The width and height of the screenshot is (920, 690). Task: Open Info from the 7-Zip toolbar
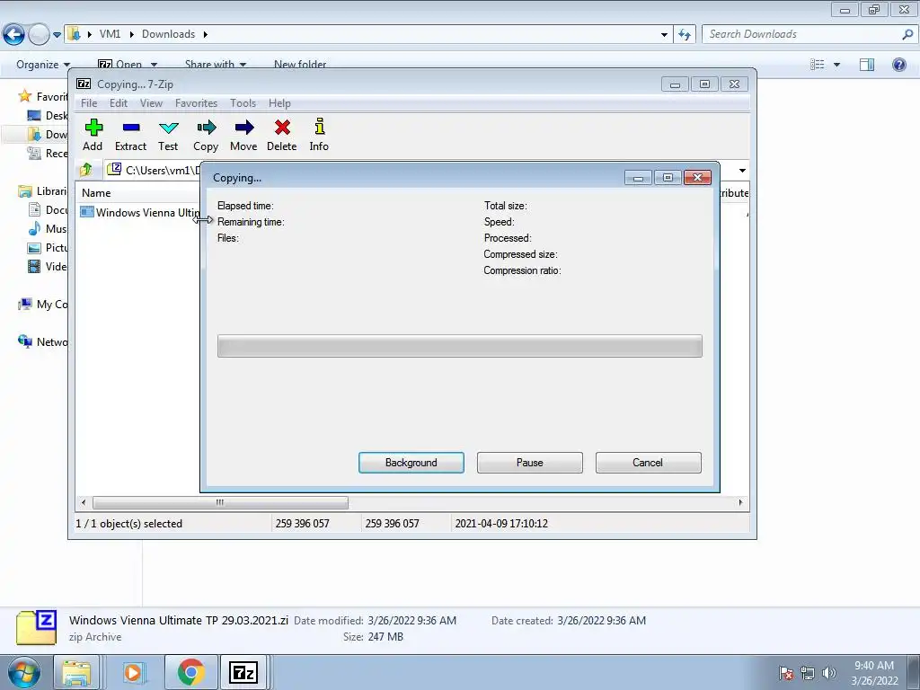click(x=319, y=135)
